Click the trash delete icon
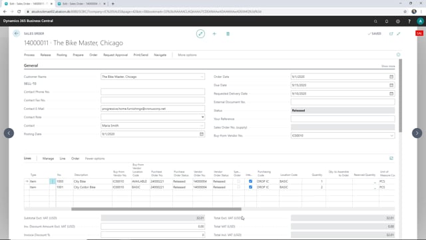The height and width of the screenshot is (240, 426). 228,34
